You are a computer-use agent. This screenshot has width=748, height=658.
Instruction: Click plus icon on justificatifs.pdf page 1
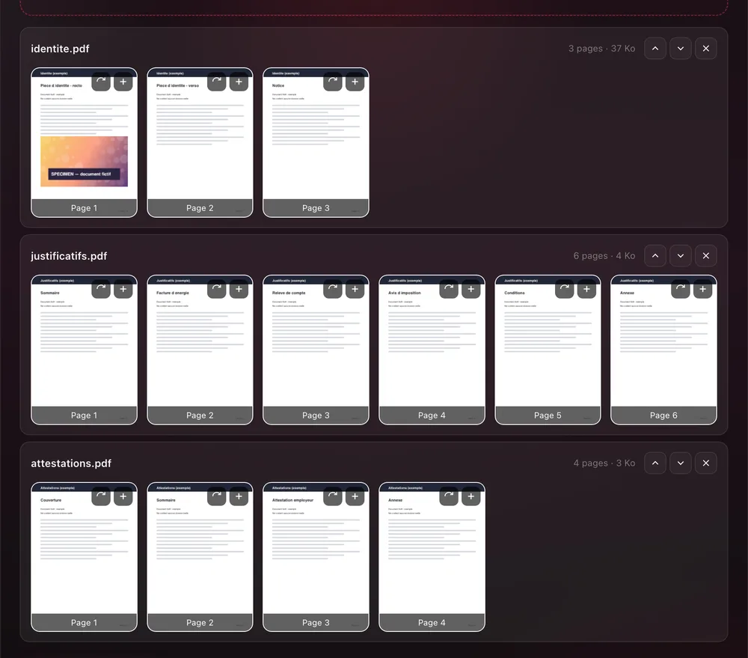[x=123, y=288]
